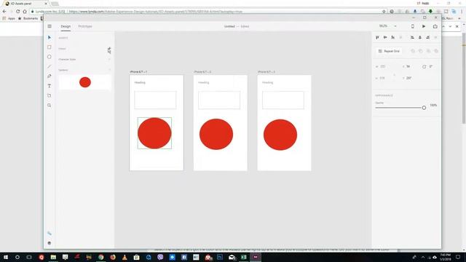Select the Zoom magnifier tool
Viewport: 466px width, 262px height.
click(x=50, y=106)
